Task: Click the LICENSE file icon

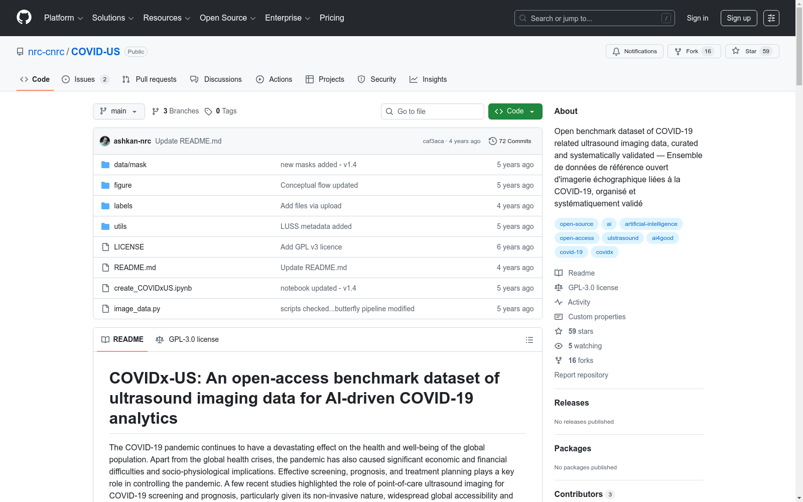Action: (105, 247)
